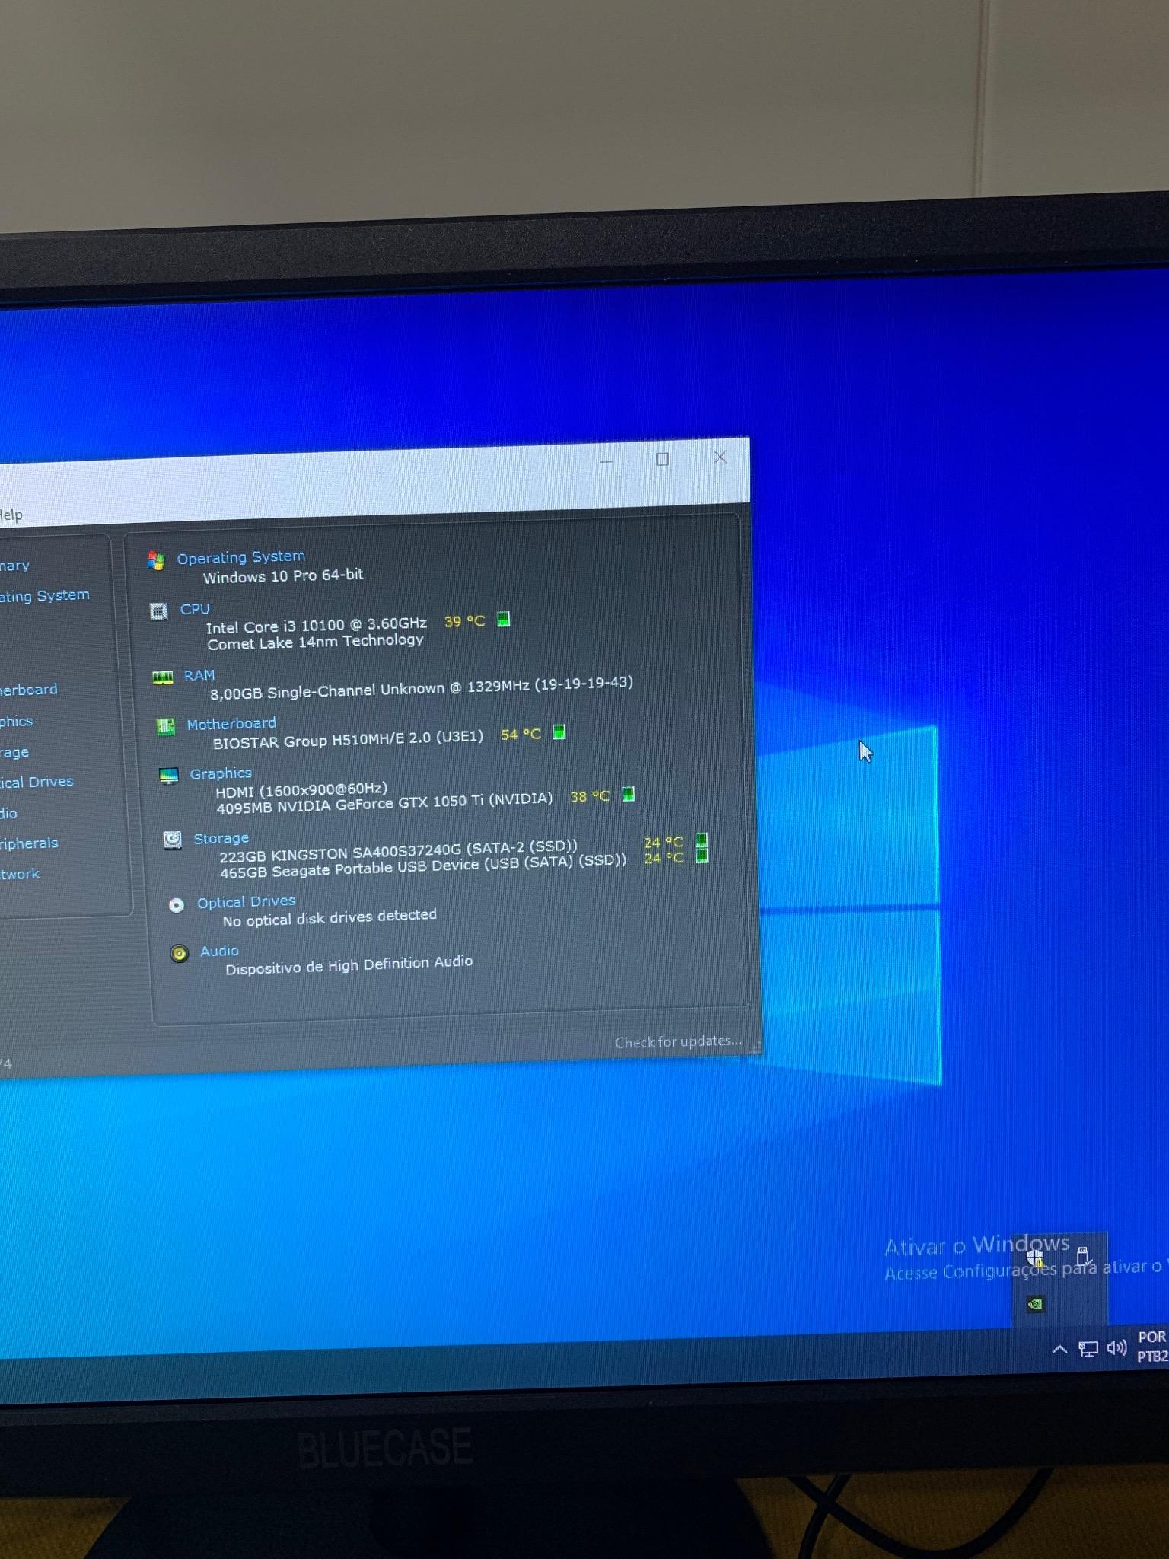Open the Motherboard section heading link
Viewport: 1169px width, 1559px height.
[x=231, y=723]
